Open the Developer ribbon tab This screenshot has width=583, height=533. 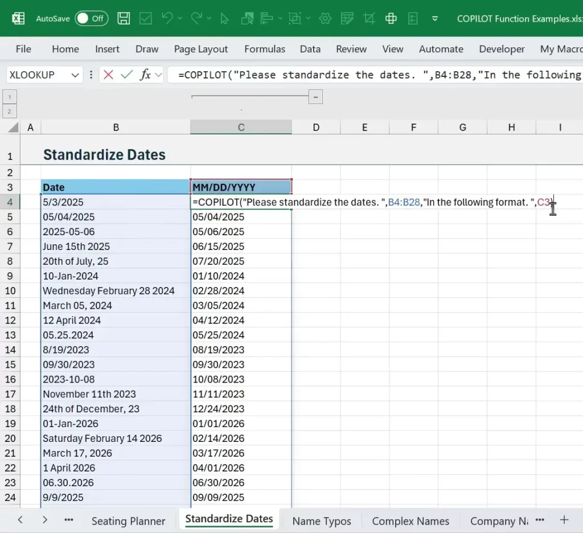coord(502,49)
